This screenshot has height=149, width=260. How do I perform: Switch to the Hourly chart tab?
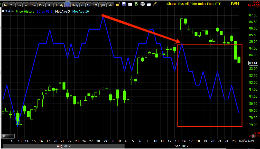click(59, 5)
